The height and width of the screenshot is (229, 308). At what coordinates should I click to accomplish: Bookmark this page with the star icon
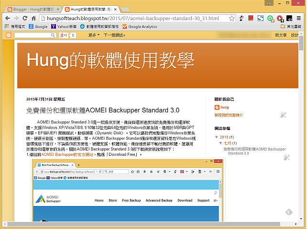pyautogui.click(x=231, y=18)
